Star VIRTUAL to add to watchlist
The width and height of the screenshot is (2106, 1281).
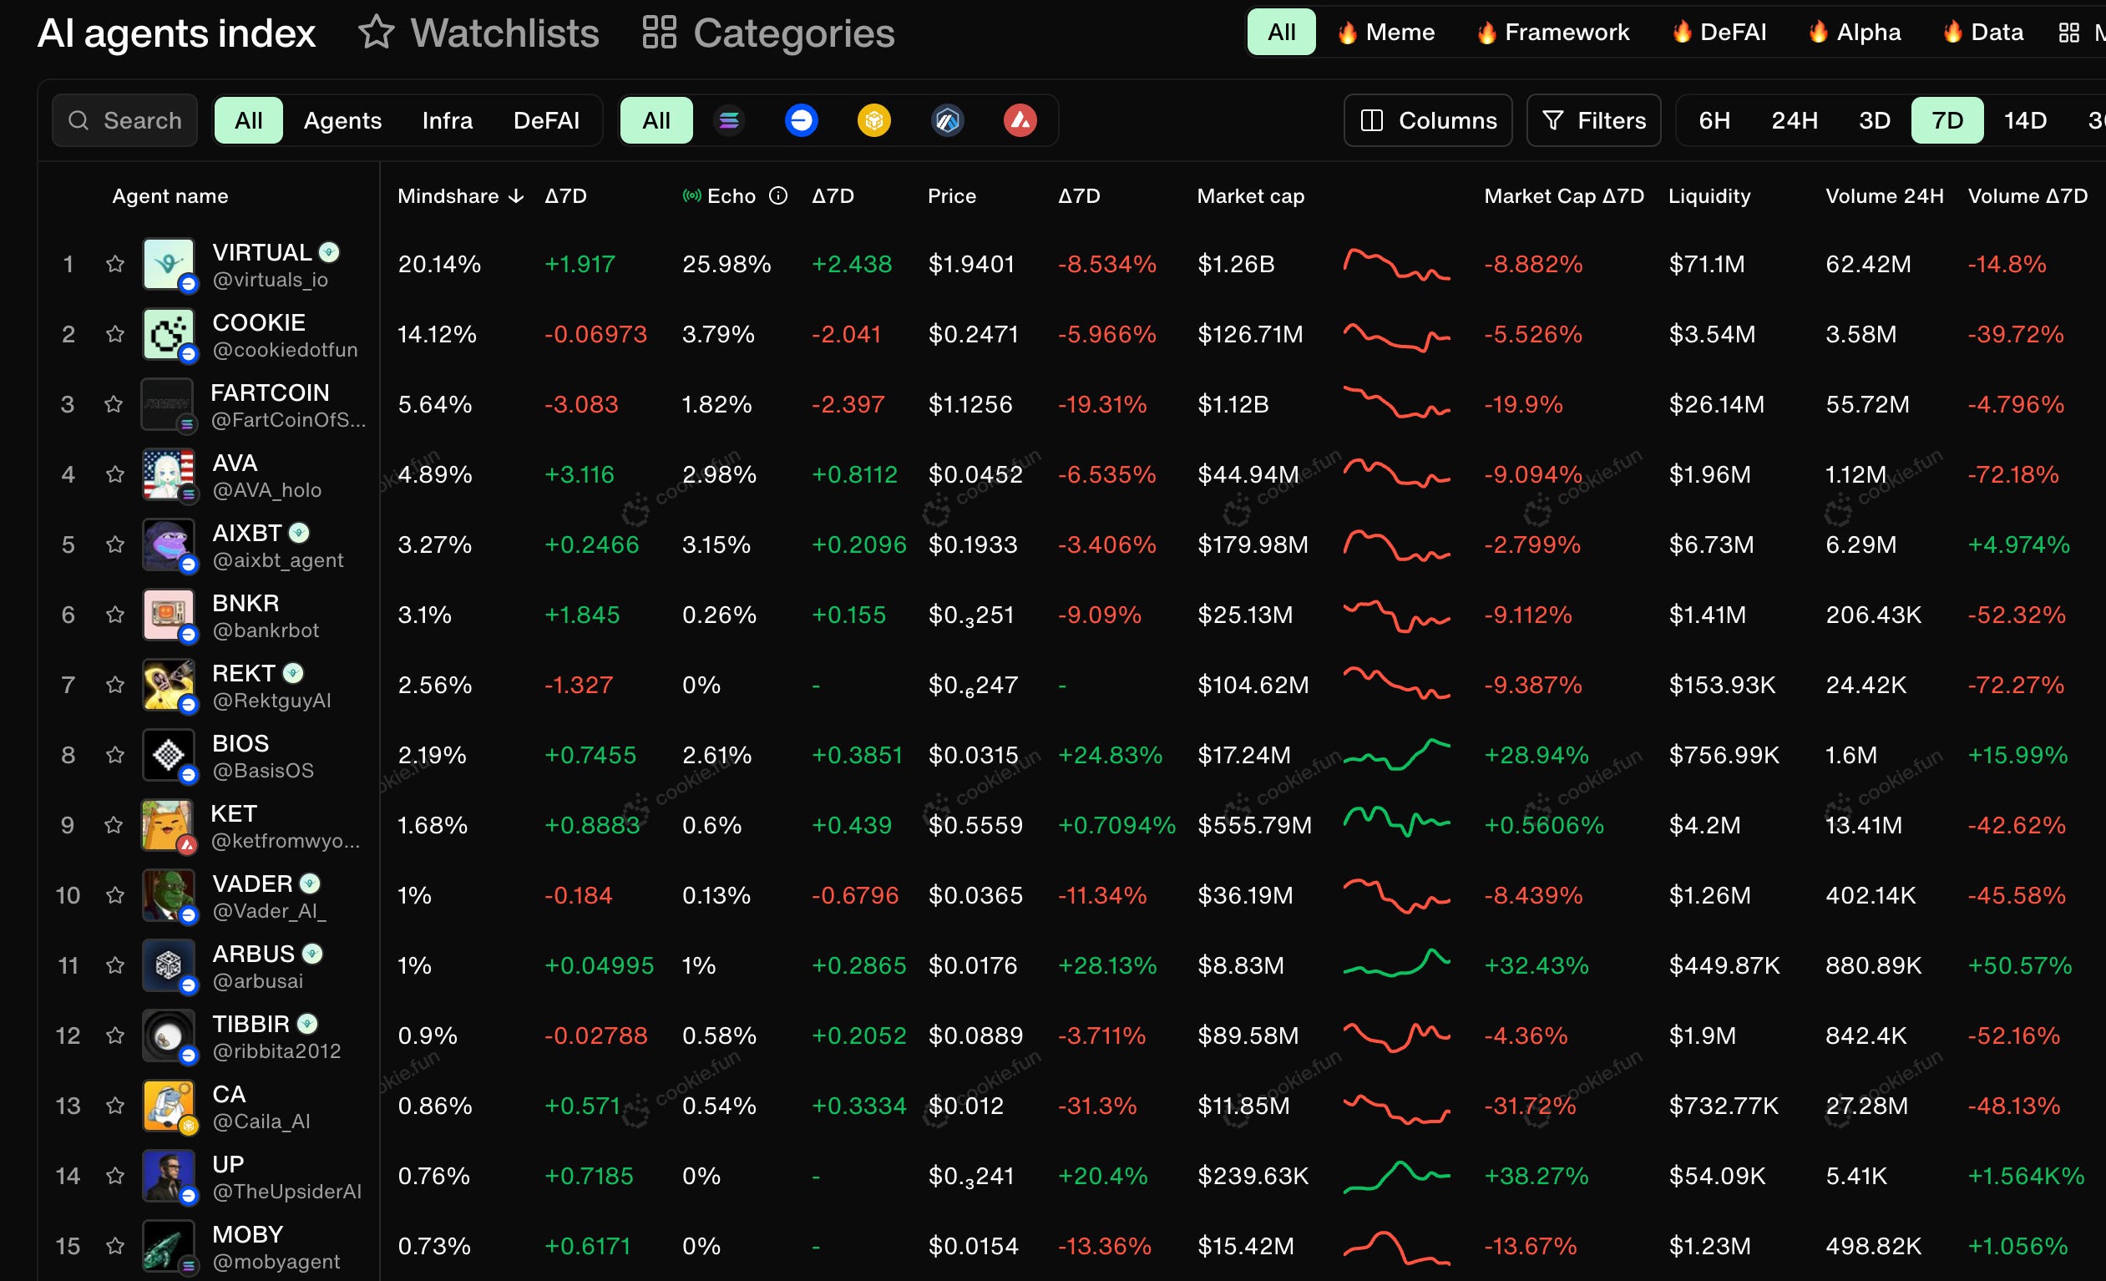[115, 264]
